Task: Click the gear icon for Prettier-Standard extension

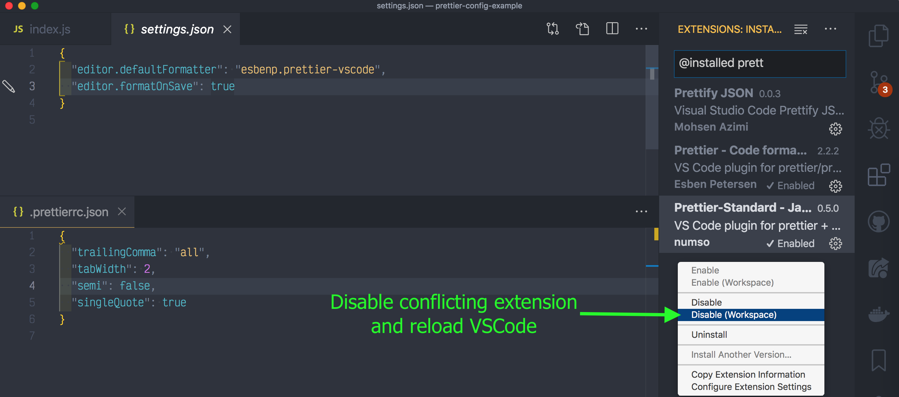Action: pos(835,244)
